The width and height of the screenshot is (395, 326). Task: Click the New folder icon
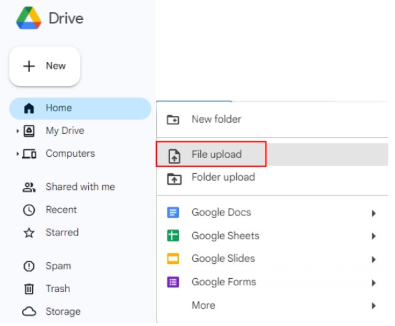point(173,119)
